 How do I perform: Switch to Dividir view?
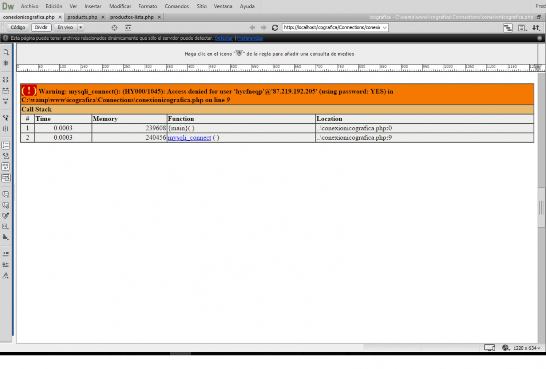pyautogui.click(x=41, y=27)
